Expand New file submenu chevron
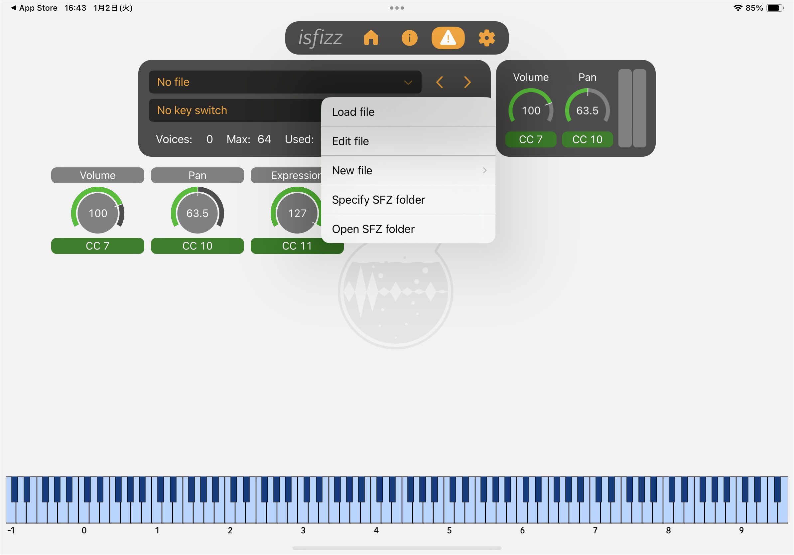This screenshot has width=794, height=555. 484,170
